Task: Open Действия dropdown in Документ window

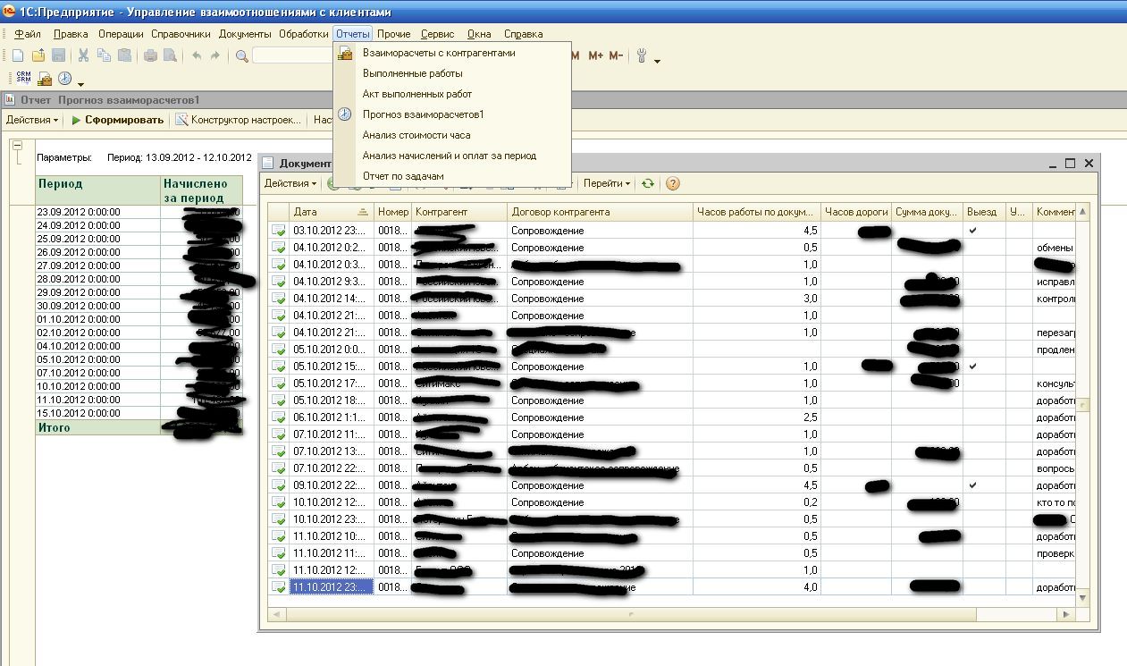Action: 290,183
